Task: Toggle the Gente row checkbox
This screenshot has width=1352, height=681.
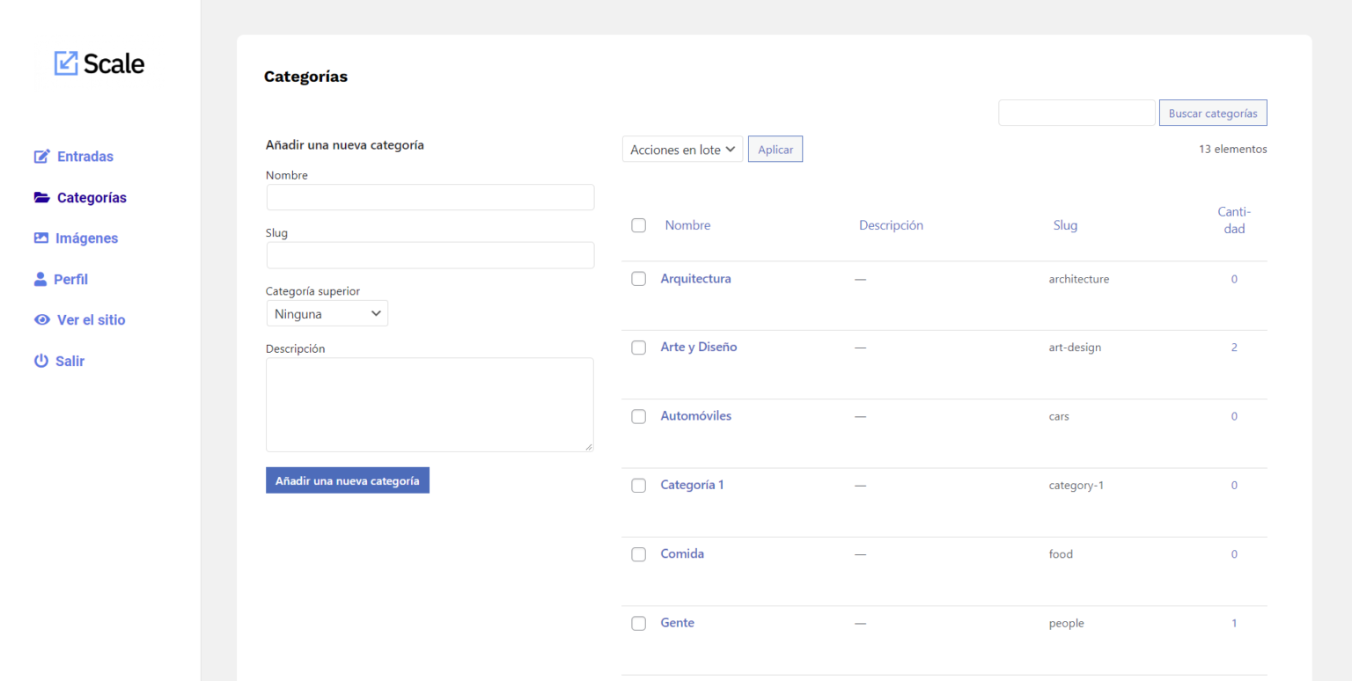Action: point(638,623)
